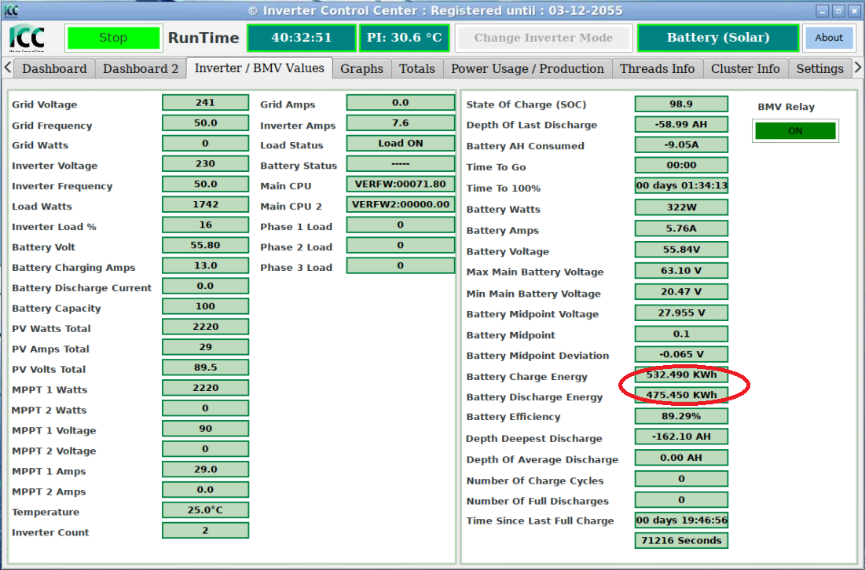
Task: Click the State Of Charge value field
Action: point(680,104)
